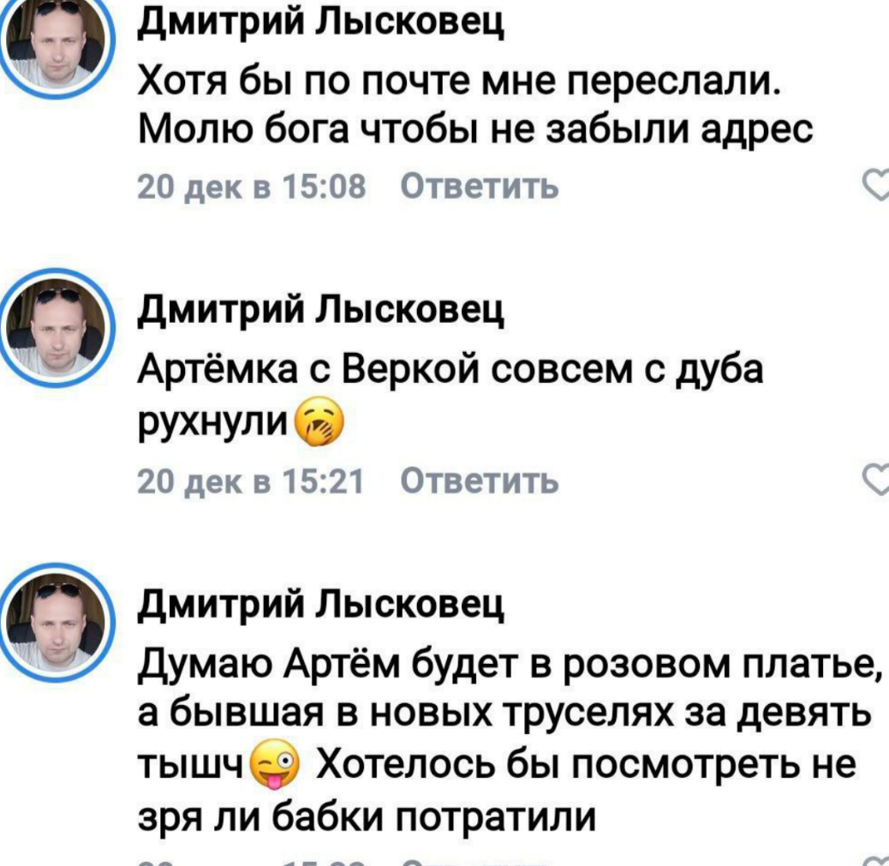Viewport: 889px width, 866px height.
Task: Tap the line "Думаю Артём будет в розовом платье"
Action: pos(510,664)
